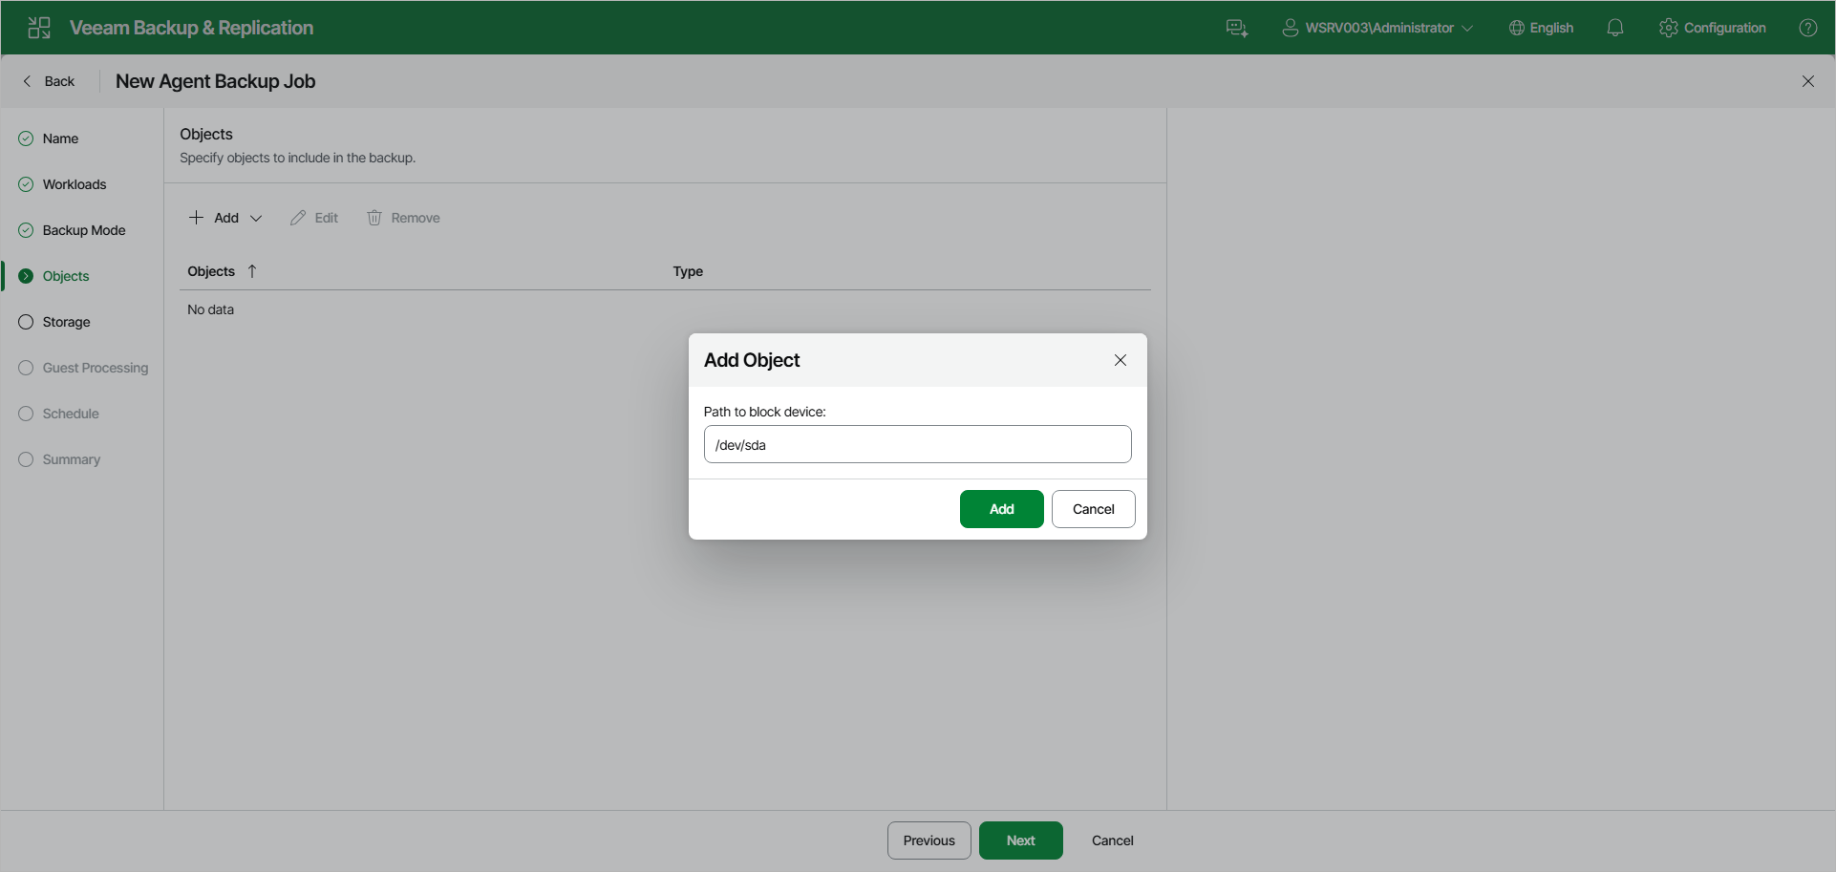Image resolution: width=1836 pixels, height=872 pixels.
Task: Click the Type column header
Action: point(688,271)
